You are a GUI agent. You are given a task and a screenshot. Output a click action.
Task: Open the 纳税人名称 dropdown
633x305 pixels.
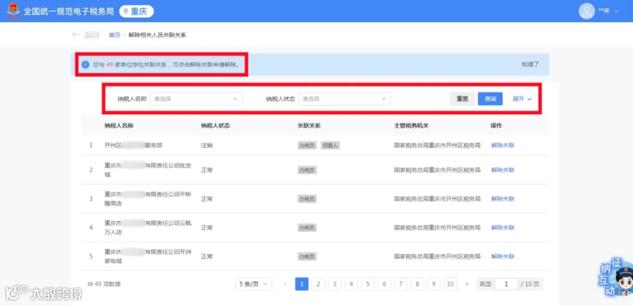[x=196, y=99]
